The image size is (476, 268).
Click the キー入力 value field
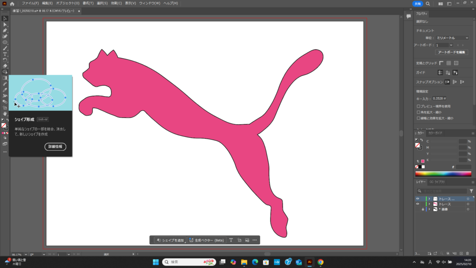[x=439, y=98]
